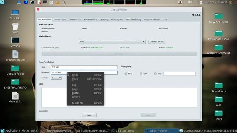Open the Applications menu in bottom panel

pyautogui.click(x=13, y=130)
